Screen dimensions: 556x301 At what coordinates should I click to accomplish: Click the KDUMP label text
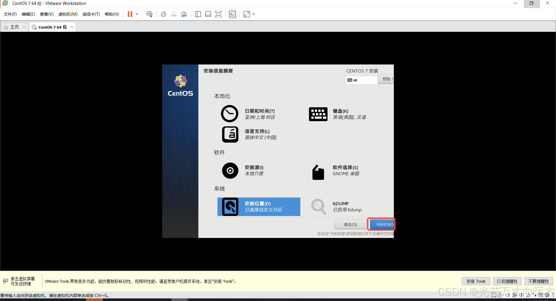341,204
